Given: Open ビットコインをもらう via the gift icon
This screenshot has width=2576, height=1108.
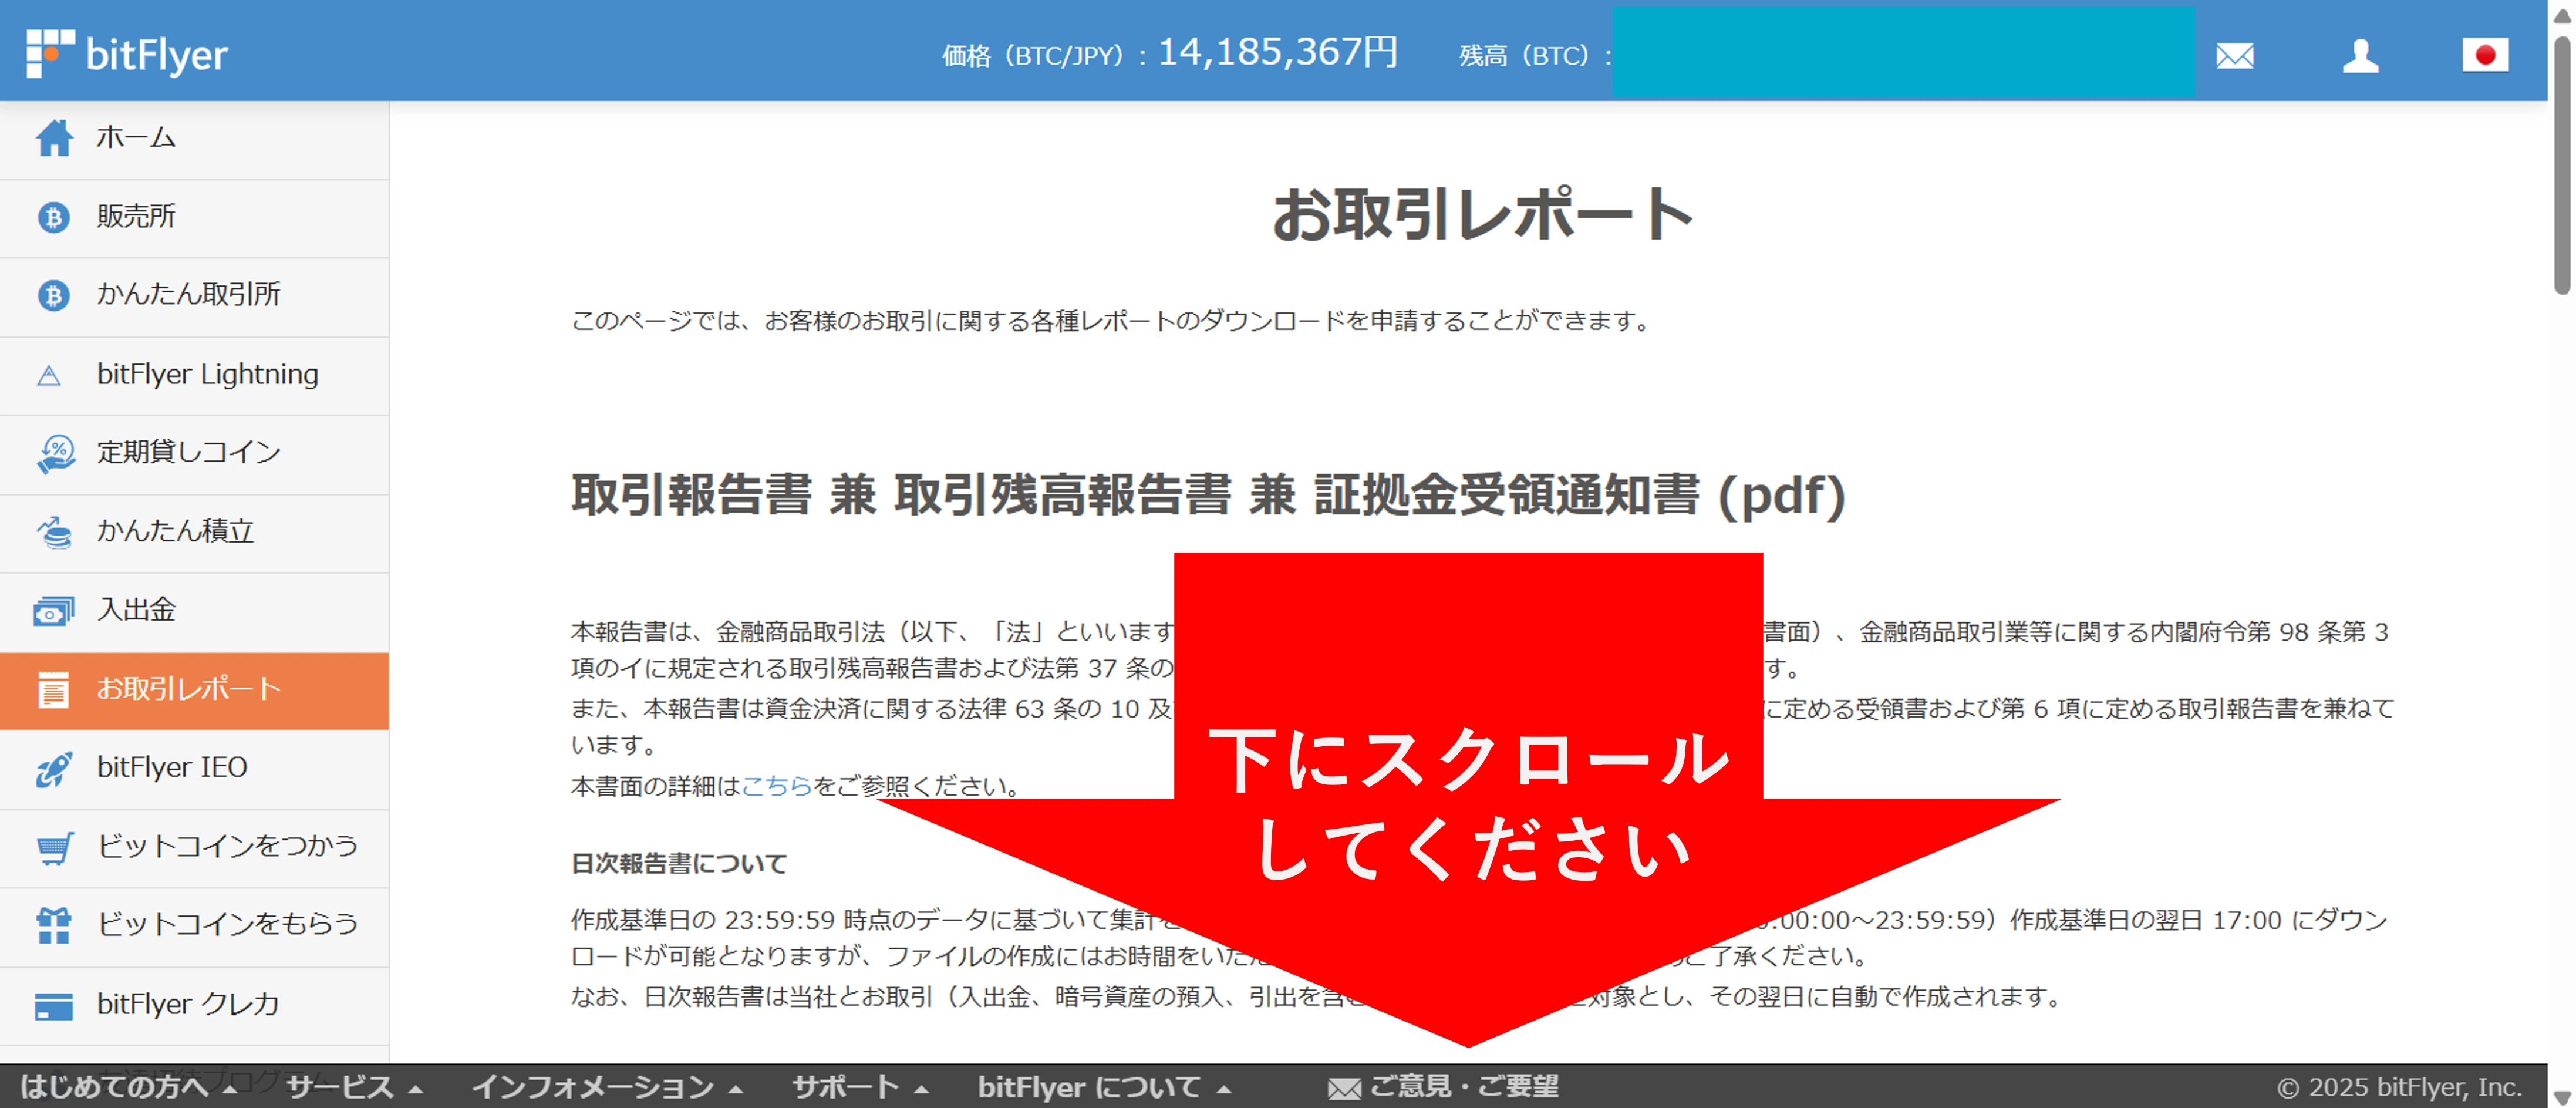Looking at the screenshot, I should click(55, 925).
